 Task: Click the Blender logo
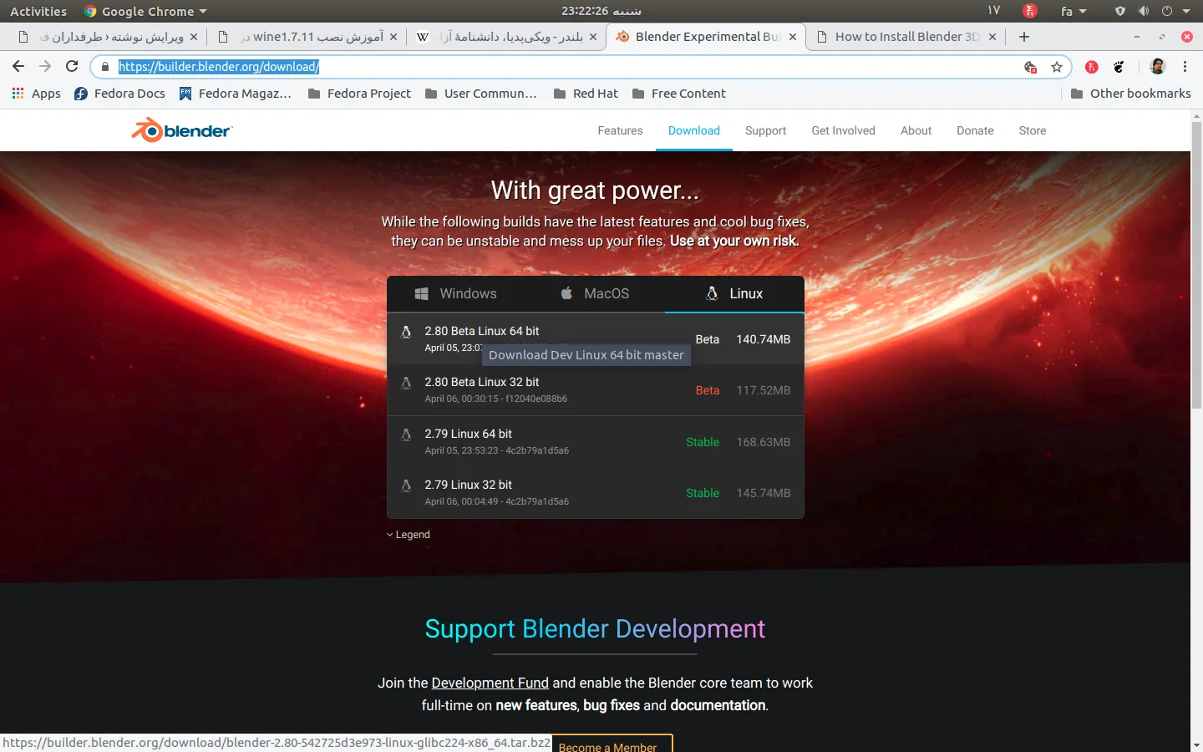181,130
